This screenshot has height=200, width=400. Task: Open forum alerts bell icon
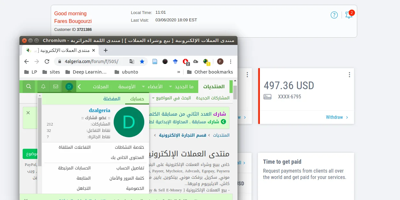tap(43, 87)
